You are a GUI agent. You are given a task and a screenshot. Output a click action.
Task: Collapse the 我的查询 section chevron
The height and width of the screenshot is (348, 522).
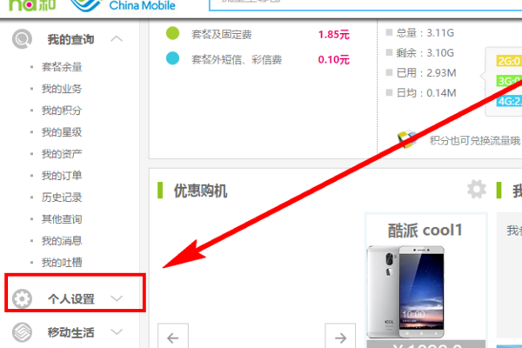[117, 39]
